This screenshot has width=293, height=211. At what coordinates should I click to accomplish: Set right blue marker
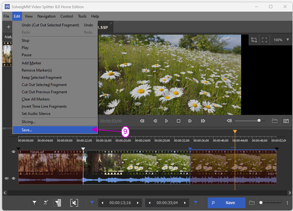point(196,203)
